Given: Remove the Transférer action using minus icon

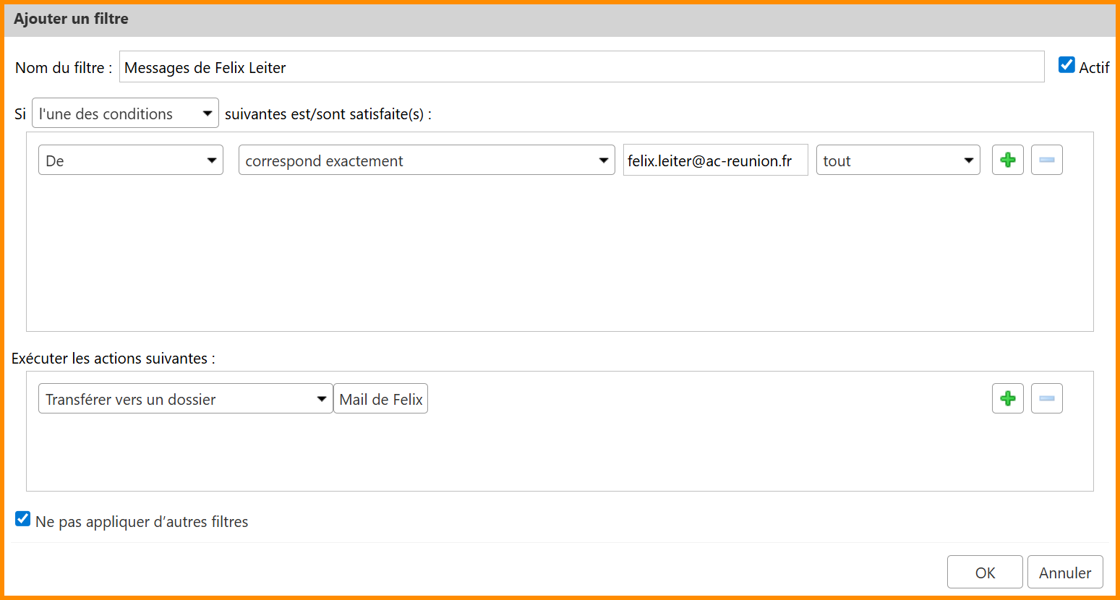Looking at the screenshot, I should point(1046,398).
